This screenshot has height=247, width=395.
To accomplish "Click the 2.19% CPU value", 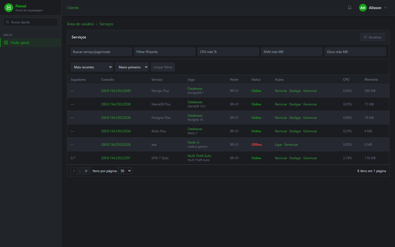I will (347, 158).
